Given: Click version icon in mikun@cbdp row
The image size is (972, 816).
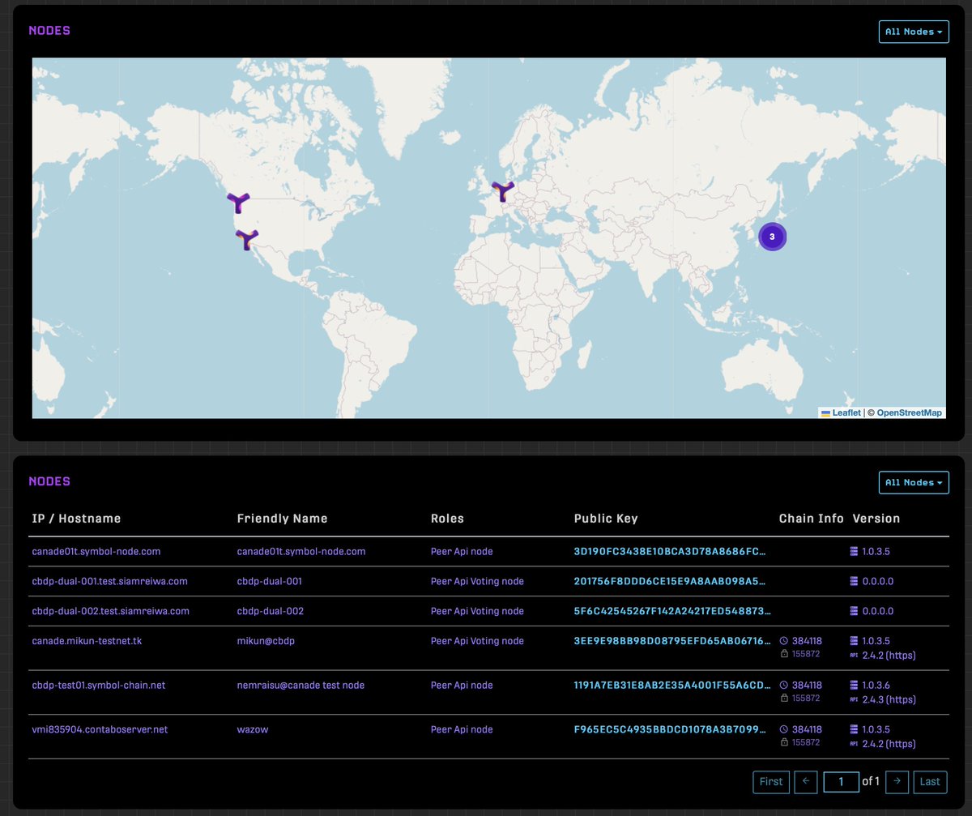Looking at the screenshot, I should coord(854,641).
